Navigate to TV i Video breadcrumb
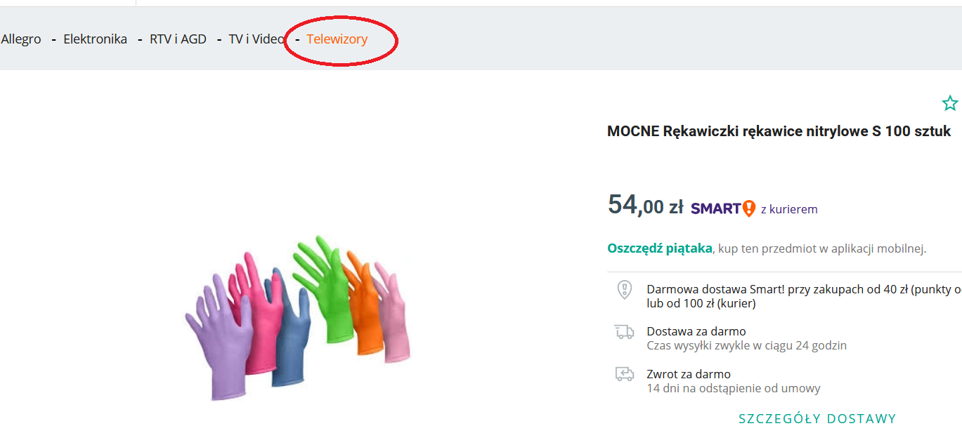Viewport: 962px width, 426px height. tap(256, 39)
